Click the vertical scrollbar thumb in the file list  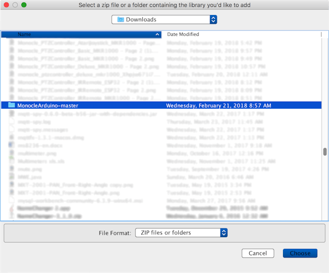(325, 151)
